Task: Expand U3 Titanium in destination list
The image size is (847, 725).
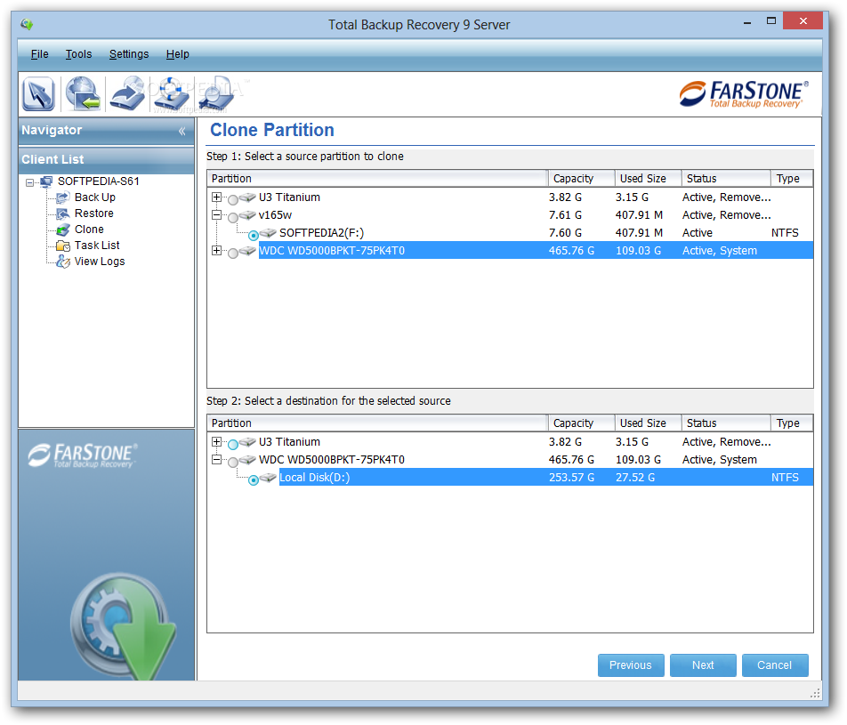Action: [216, 442]
